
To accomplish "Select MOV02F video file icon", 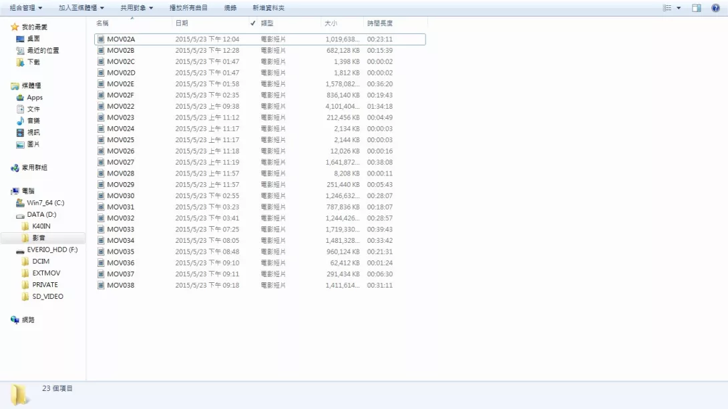I will pyautogui.click(x=101, y=95).
